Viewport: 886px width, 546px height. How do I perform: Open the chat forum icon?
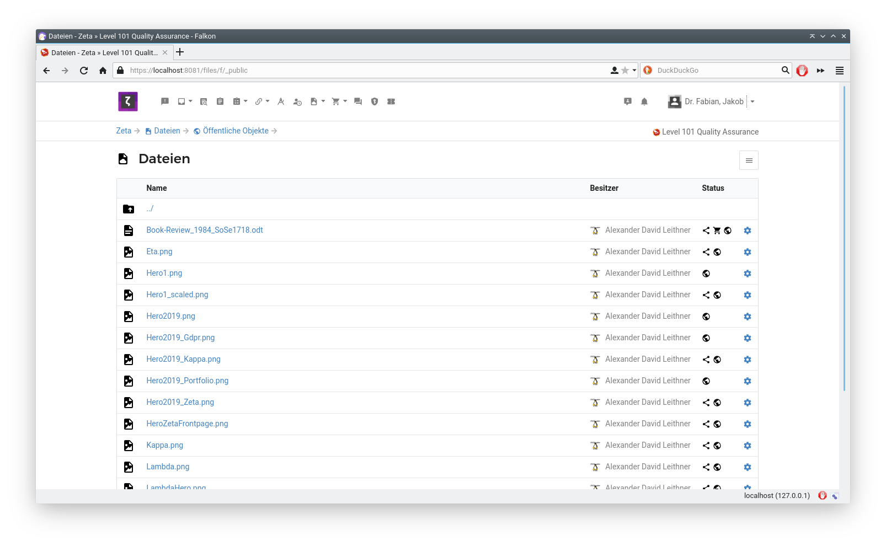[x=358, y=101]
